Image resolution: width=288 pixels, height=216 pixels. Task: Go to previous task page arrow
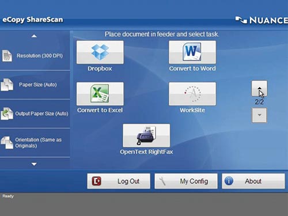(x=259, y=88)
